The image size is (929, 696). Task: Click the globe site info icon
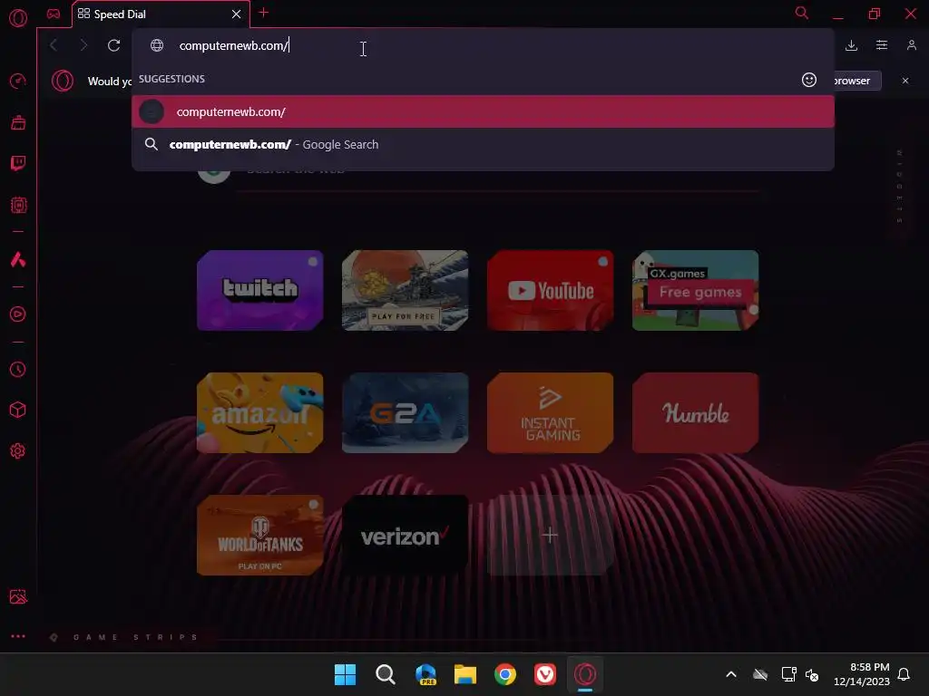coord(156,45)
